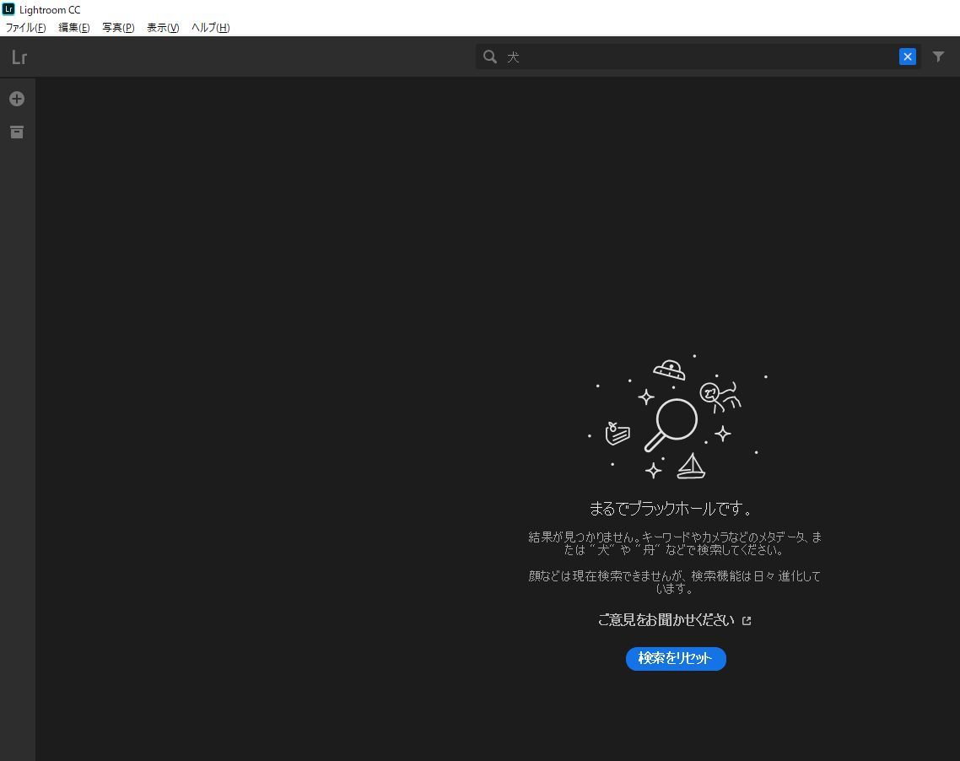Click the Lightroom CC title bar text
Image resolution: width=960 pixels, height=761 pixels.
coord(49,8)
